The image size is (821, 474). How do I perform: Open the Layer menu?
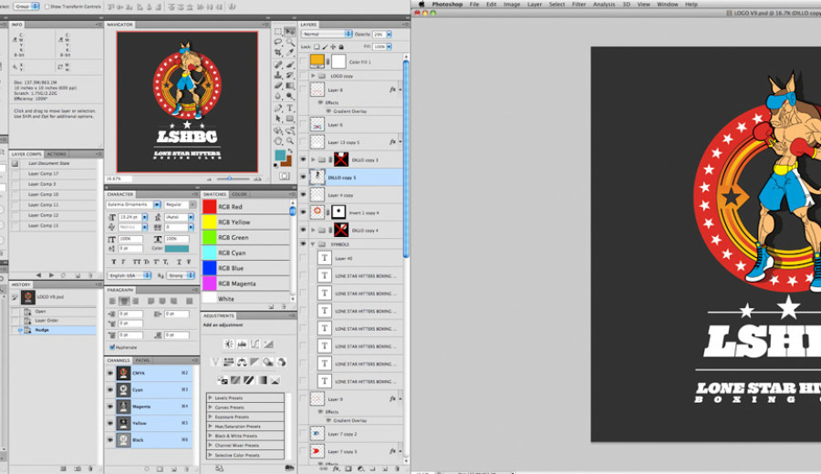tap(534, 5)
